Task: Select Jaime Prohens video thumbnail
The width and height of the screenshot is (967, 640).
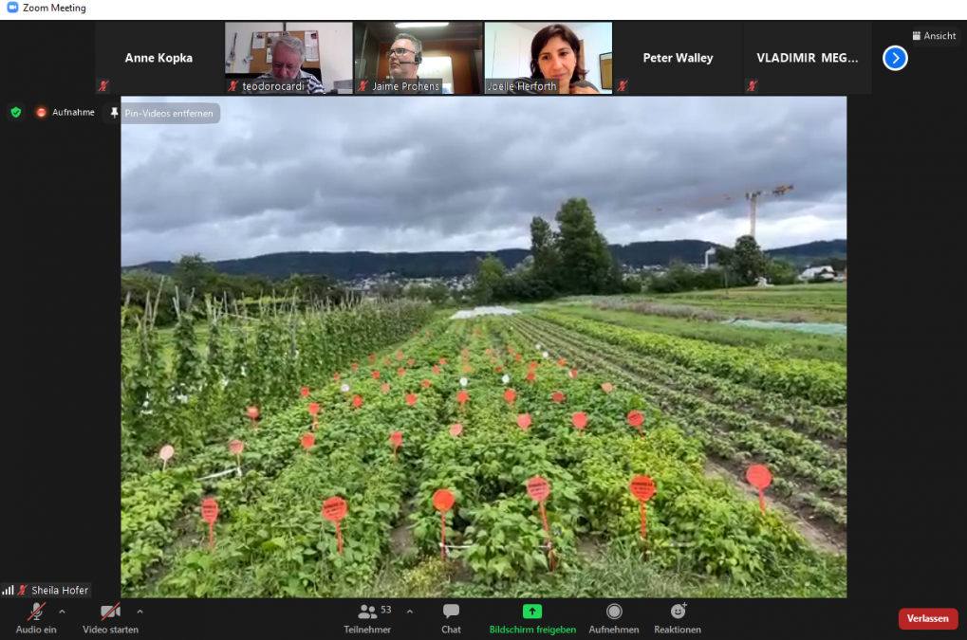Action: pos(418,59)
